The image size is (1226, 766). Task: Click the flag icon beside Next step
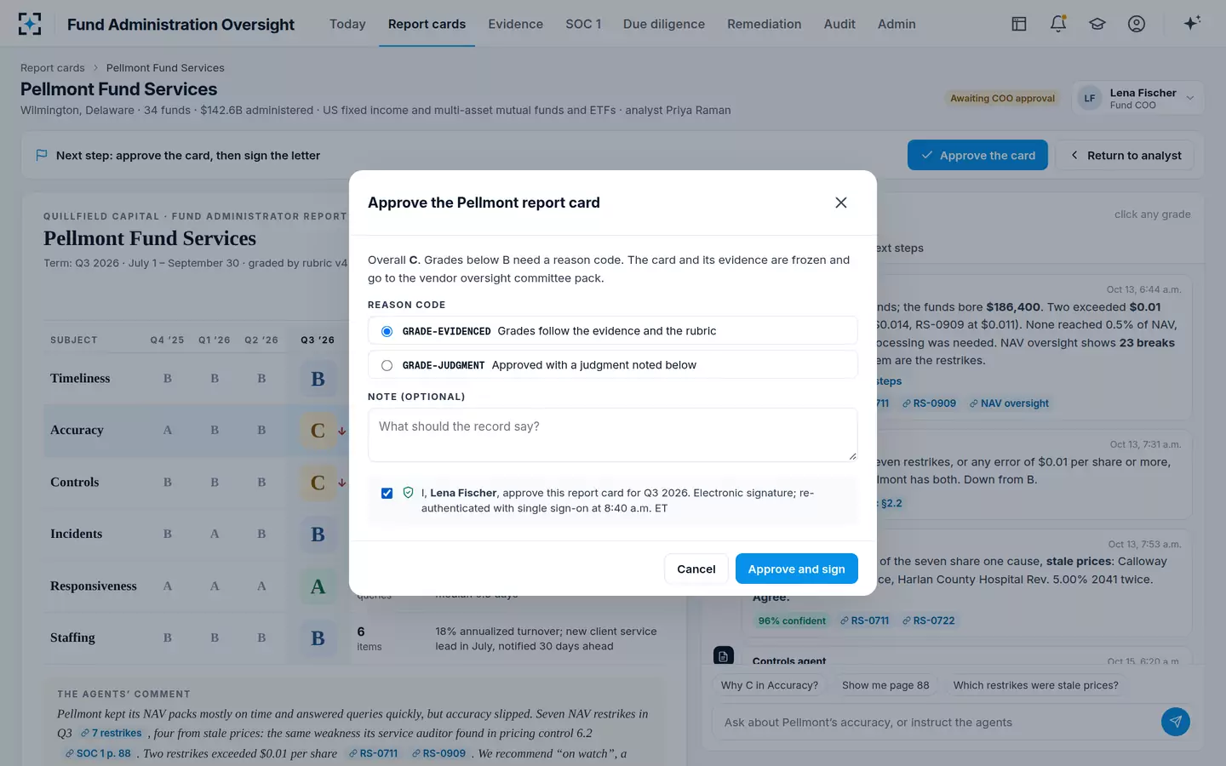click(42, 155)
